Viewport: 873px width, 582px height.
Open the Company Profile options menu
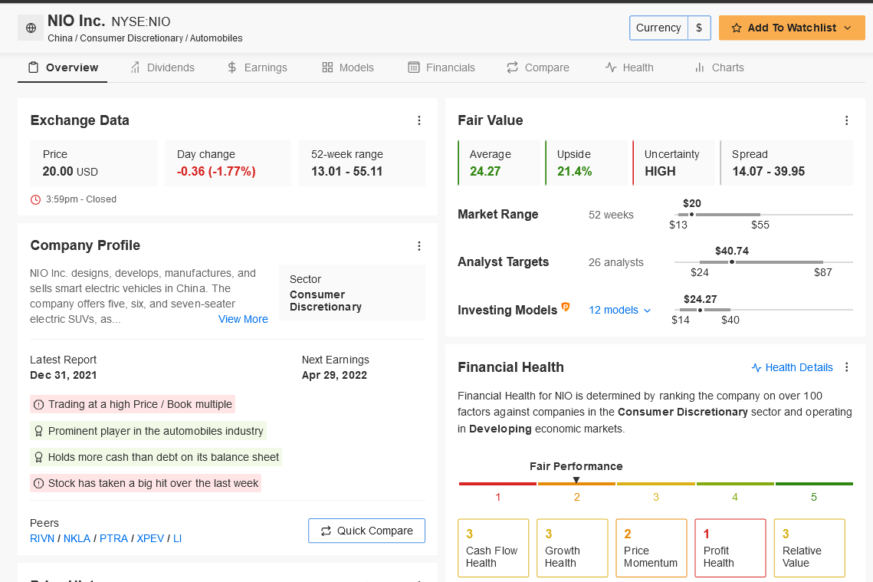[419, 246]
